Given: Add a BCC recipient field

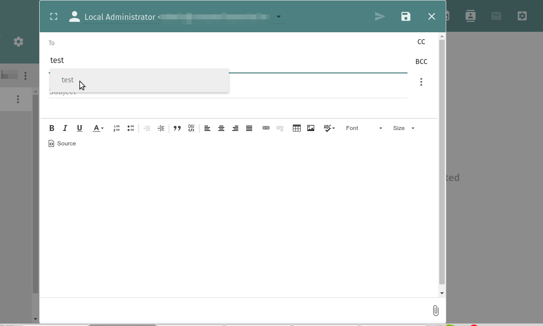Looking at the screenshot, I should point(421,62).
